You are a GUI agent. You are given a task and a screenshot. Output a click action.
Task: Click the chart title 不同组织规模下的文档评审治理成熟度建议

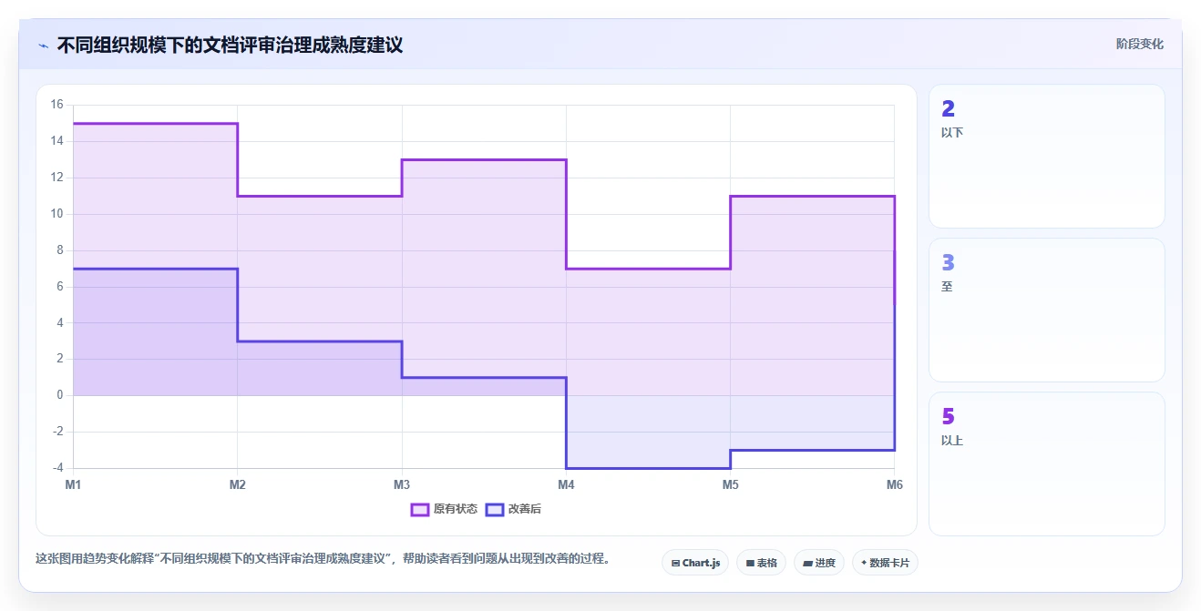(x=230, y=45)
